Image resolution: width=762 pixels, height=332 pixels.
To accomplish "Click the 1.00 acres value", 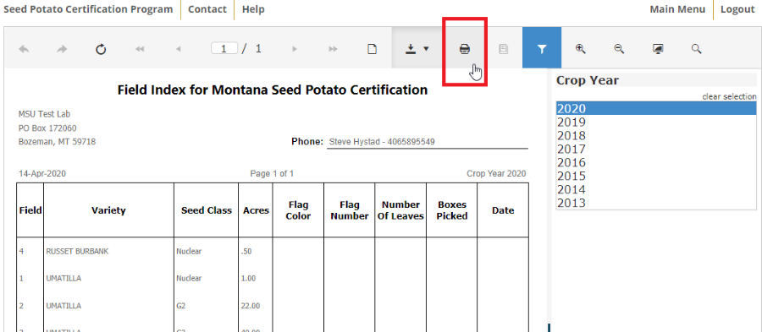I will (248, 279).
